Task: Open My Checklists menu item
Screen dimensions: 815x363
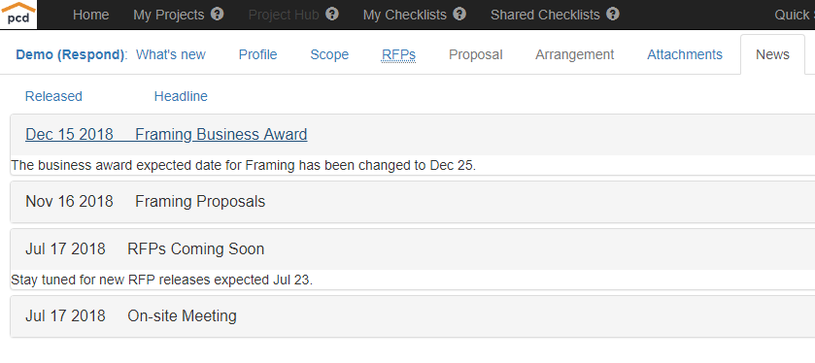Action: 405,16
